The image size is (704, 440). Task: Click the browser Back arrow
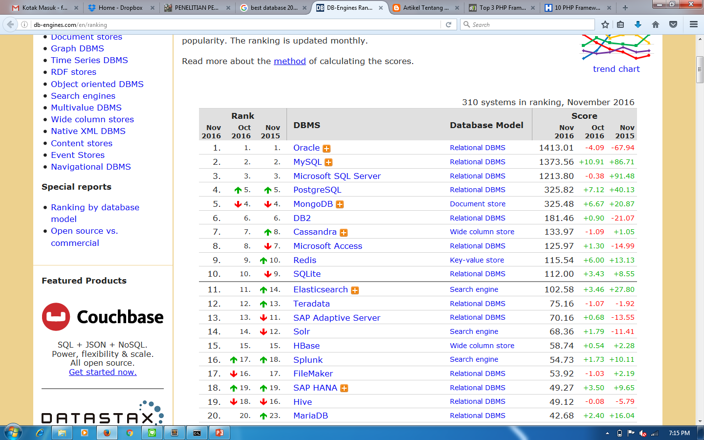point(10,24)
